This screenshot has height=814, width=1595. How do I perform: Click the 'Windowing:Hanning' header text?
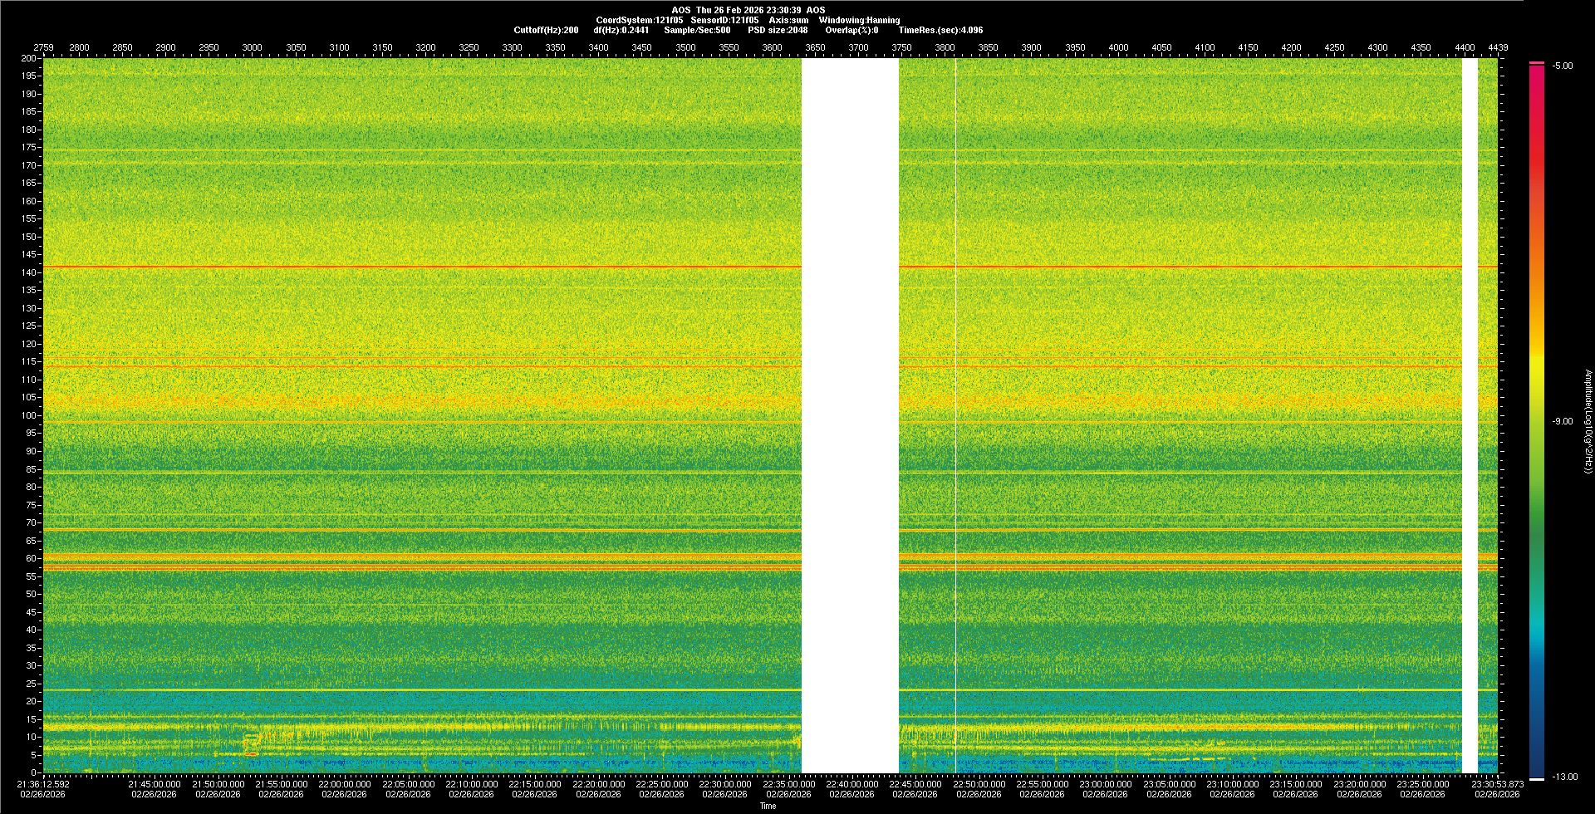859,20
